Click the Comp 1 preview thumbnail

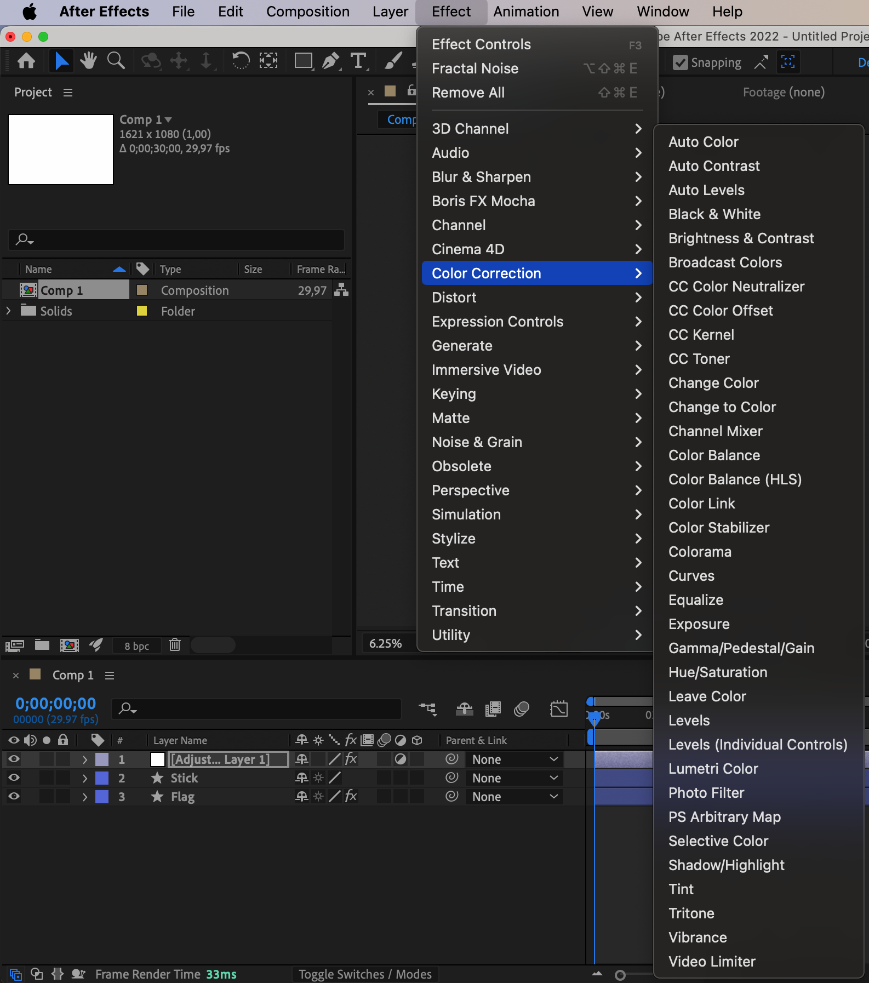click(x=61, y=150)
